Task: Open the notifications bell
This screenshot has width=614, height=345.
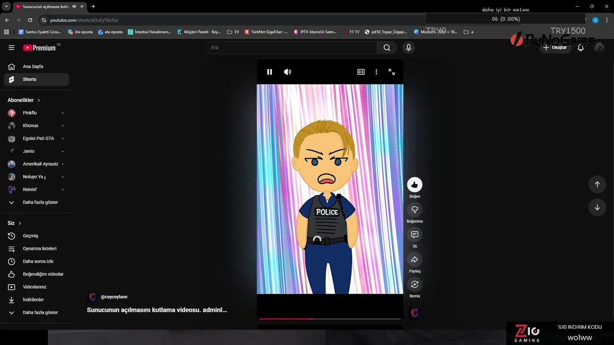Action: coord(580,47)
